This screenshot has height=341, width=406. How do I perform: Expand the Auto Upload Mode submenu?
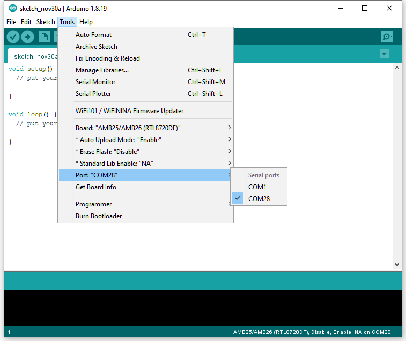pos(146,140)
